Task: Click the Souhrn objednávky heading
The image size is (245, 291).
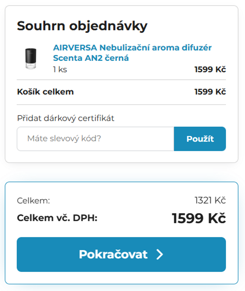Action: [x=82, y=26]
